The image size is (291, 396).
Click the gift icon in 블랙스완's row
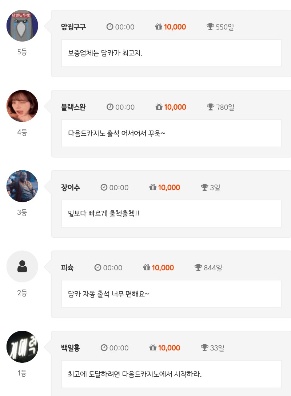159,107
